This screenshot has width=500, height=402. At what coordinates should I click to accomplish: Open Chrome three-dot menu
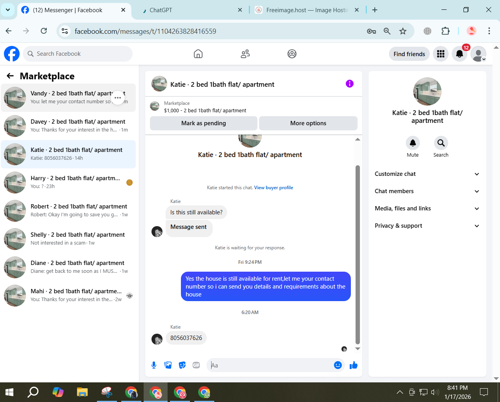pyautogui.click(x=489, y=31)
